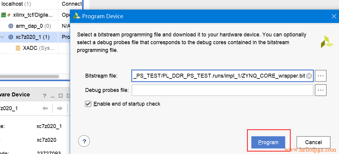Select the localhost server row

point(29,4)
